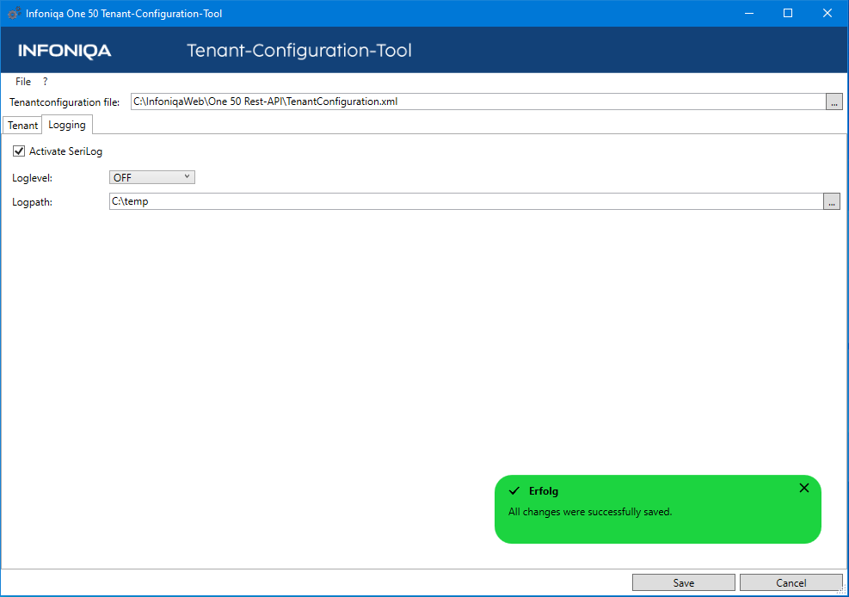Select the Logging tab
Viewport: 849px width, 597px height.
tap(67, 125)
